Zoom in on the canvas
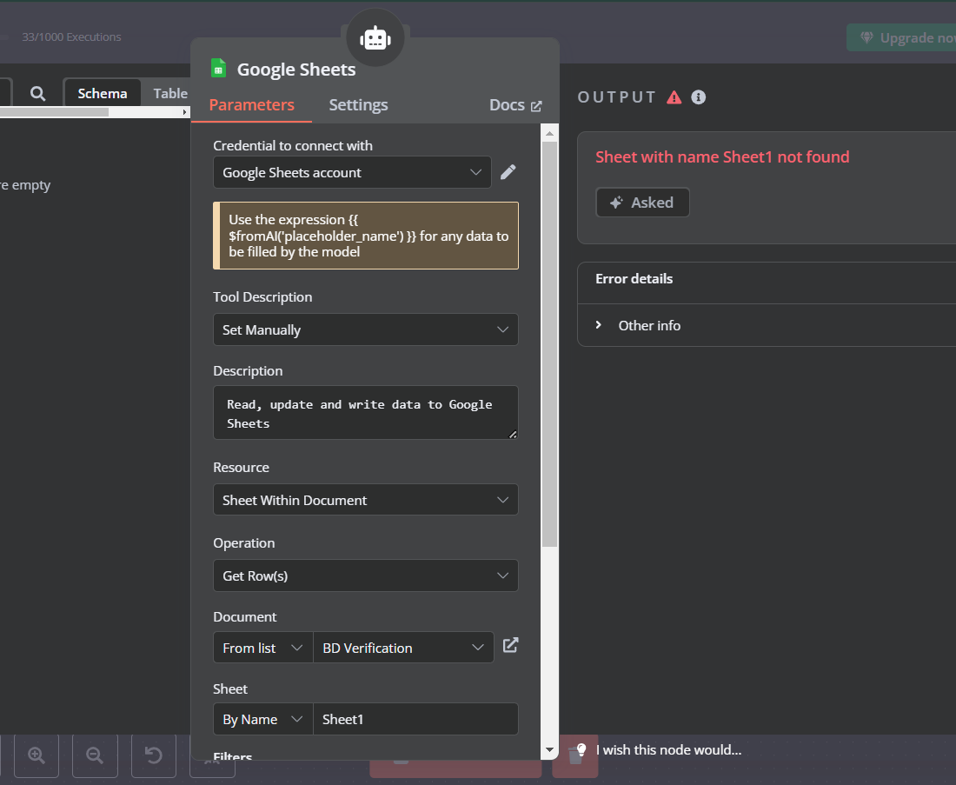The image size is (956, 785). (37, 755)
